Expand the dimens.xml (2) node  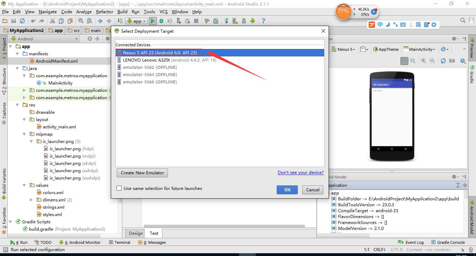[x=31, y=200]
